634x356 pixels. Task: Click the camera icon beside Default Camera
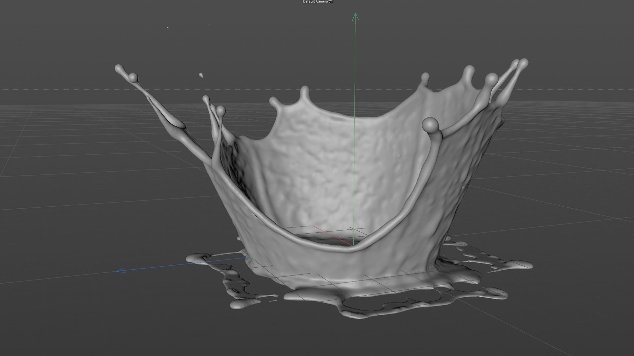point(331,2)
